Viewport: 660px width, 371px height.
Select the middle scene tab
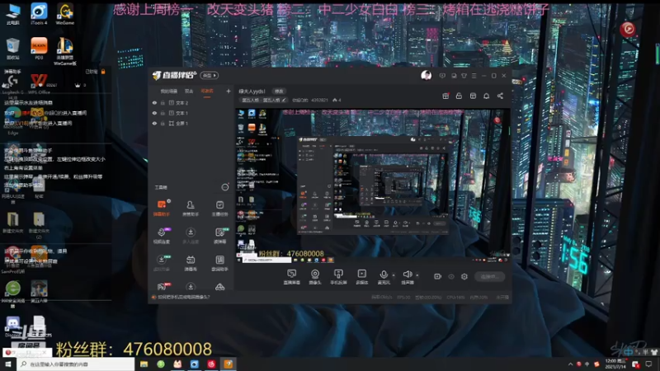click(x=189, y=91)
